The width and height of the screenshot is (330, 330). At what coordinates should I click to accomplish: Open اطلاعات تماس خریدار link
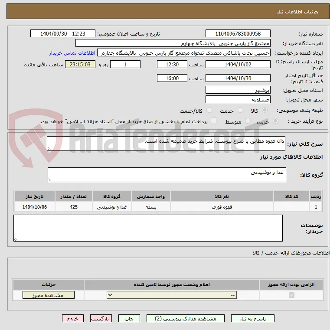click(x=72, y=53)
